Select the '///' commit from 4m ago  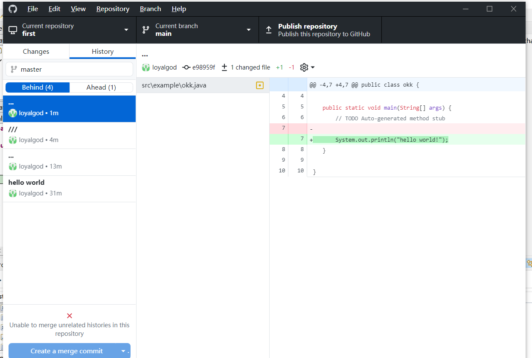click(70, 135)
